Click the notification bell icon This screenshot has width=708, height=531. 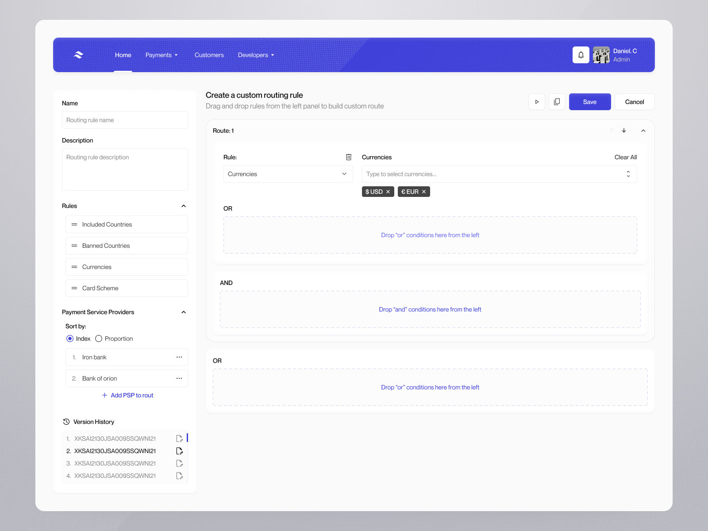tap(581, 55)
